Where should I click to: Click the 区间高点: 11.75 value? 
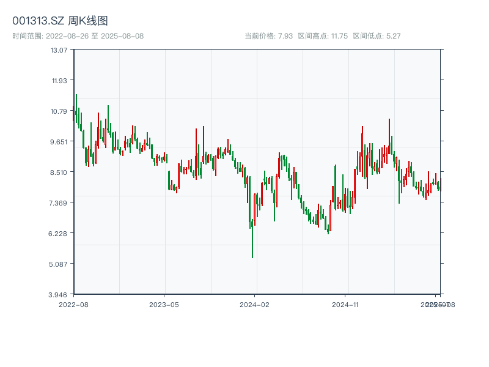[x=323, y=36]
